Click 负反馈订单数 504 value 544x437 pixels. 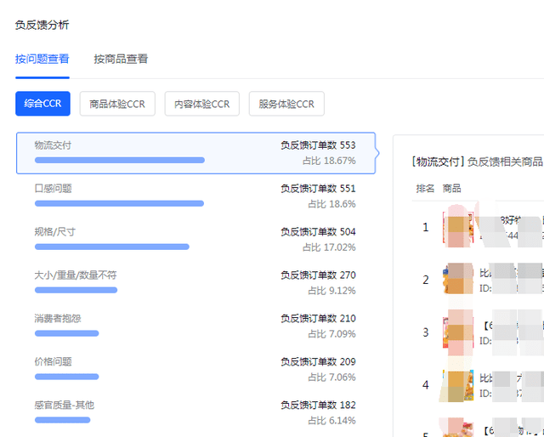click(318, 232)
